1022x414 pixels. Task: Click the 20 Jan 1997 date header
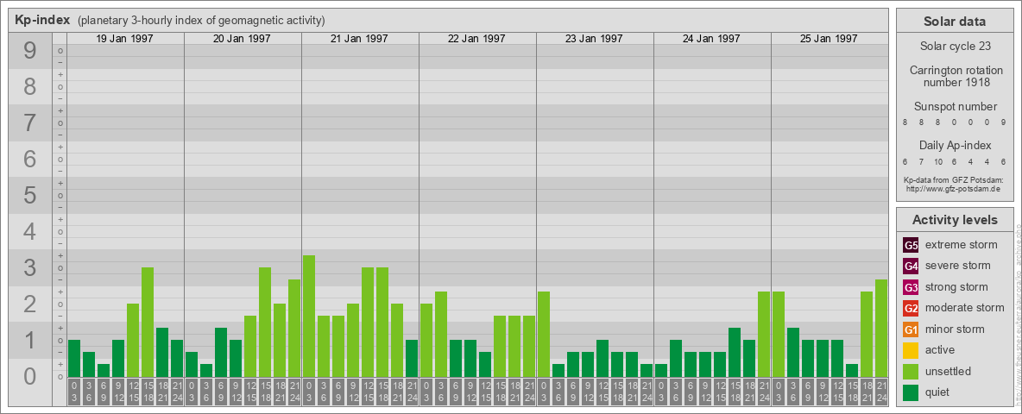pos(242,39)
